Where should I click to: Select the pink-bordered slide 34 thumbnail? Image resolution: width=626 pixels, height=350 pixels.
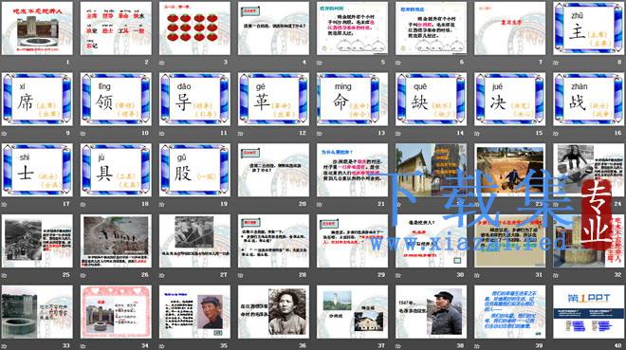point(116,312)
